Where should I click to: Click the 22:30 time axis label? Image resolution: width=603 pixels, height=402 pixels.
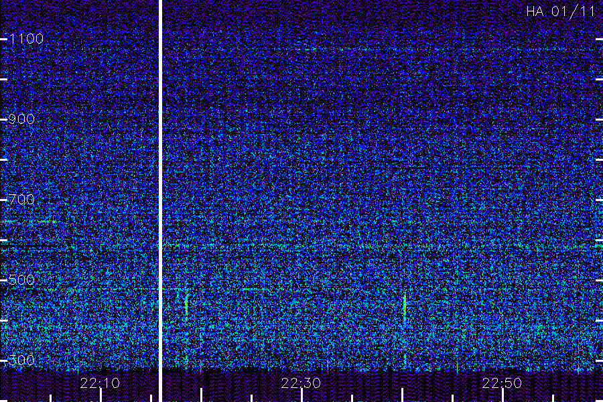(x=301, y=383)
